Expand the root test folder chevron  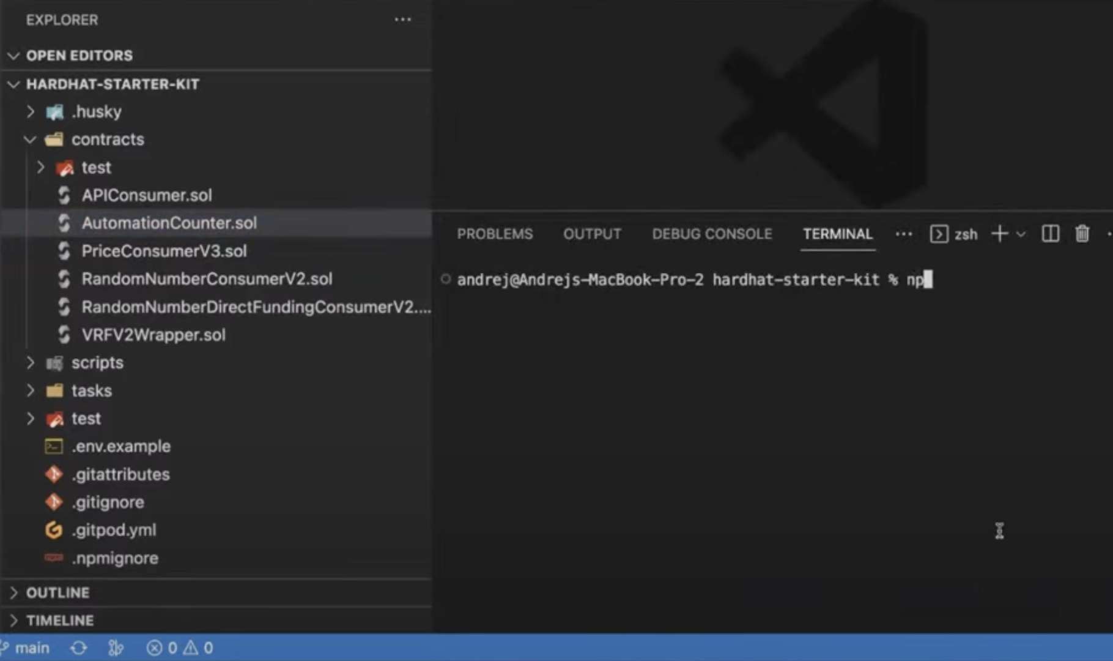pyautogui.click(x=31, y=418)
